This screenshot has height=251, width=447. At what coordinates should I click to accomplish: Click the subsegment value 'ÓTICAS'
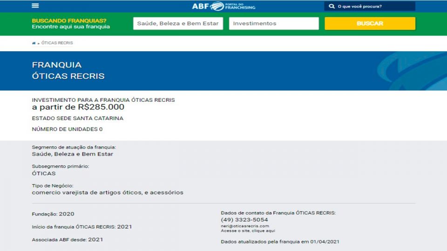coord(44,173)
